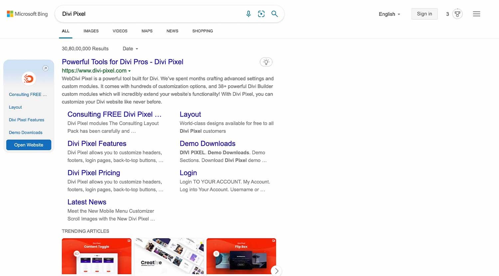The image size is (499, 276).
Task: Click the microphone voice search icon
Action: [248, 14]
